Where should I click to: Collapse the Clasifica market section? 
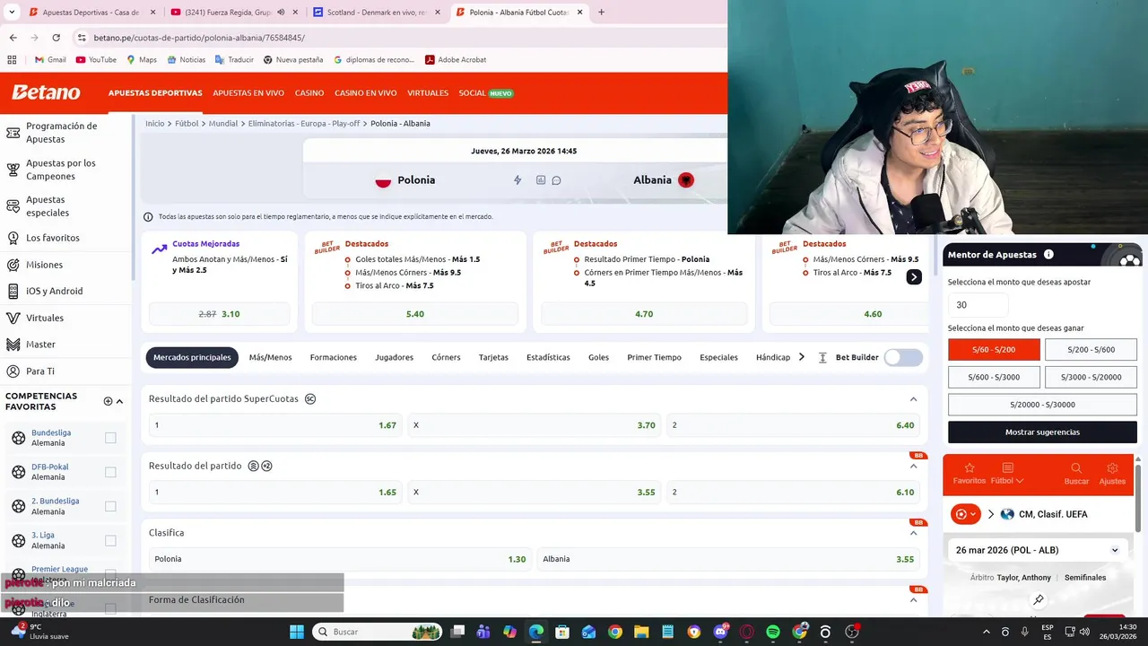[x=913, y=533]
